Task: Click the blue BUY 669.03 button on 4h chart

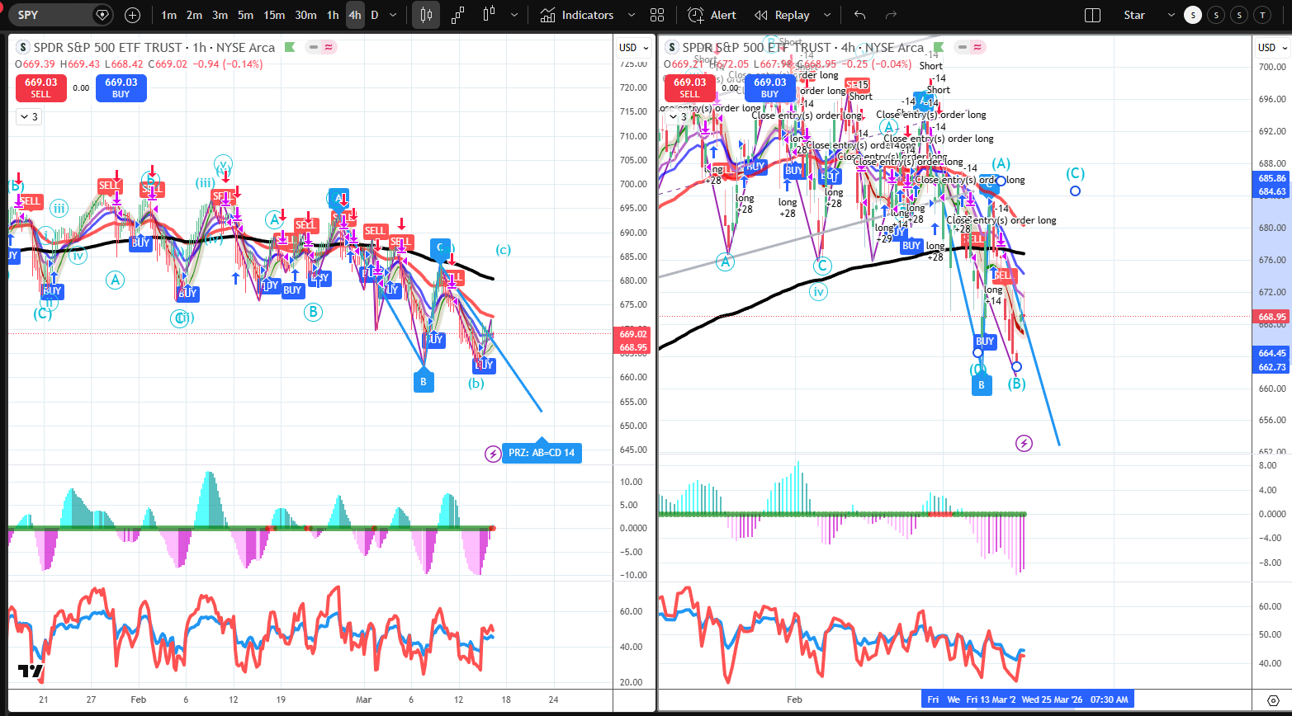Action: [x=769, y=88]
